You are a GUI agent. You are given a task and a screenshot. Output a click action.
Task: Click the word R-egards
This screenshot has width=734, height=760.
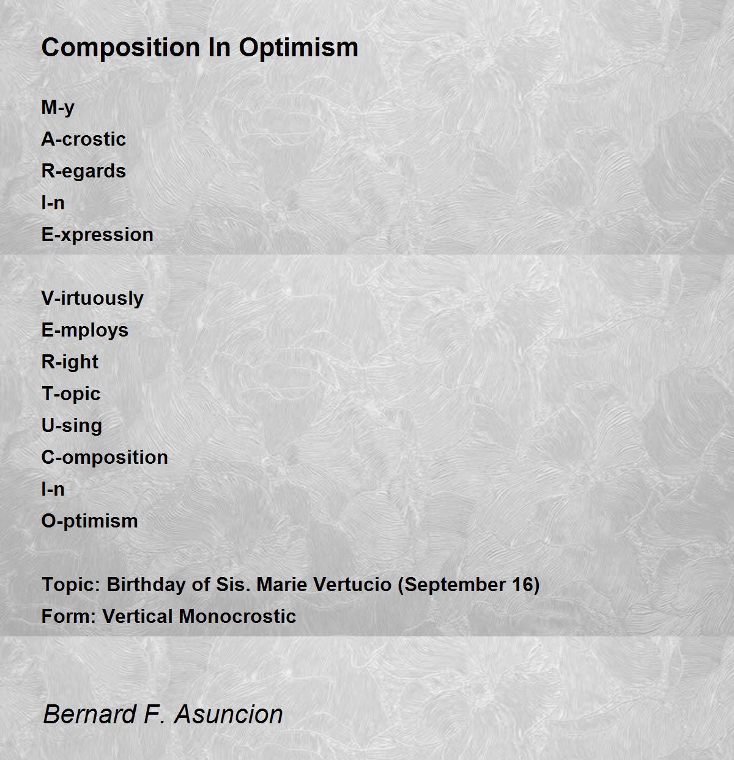click(83, 171)
